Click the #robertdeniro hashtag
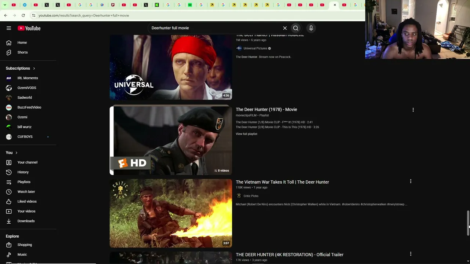Viewport: 470px width, 264px height. tap(351, 204)
